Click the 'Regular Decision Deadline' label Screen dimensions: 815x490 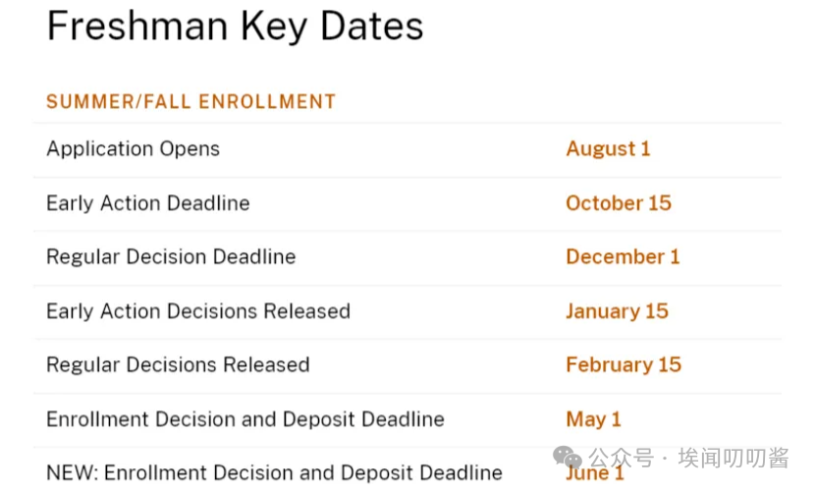click(170, 257)
